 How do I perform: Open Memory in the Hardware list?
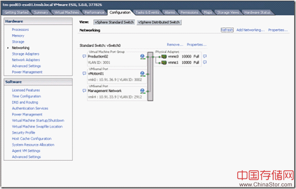(18, 36)
